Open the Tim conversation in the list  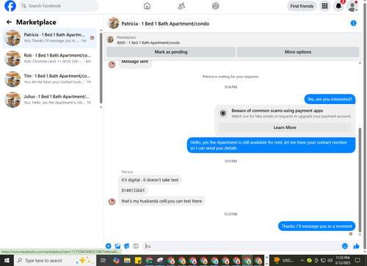pyautogui.click(x=49, y=79)
